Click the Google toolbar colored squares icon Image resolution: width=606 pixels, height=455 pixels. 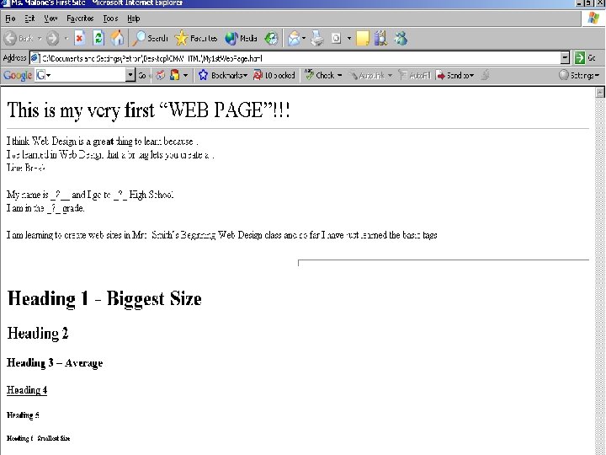coord(175,75)
